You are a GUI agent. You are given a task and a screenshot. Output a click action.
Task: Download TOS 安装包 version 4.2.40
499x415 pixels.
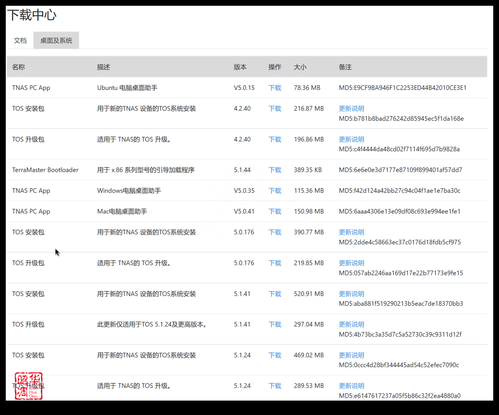coord(274,108)
